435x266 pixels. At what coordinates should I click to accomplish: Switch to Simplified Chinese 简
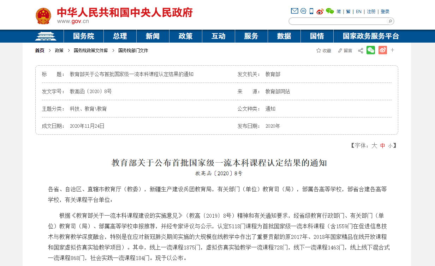[x=339, y=12]
